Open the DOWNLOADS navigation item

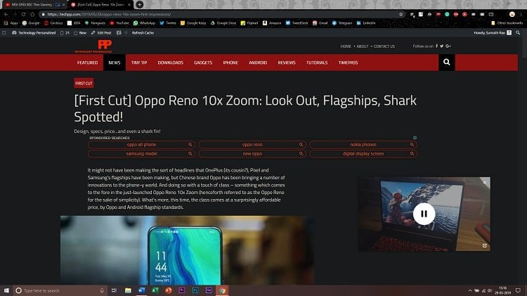[171, 63]
